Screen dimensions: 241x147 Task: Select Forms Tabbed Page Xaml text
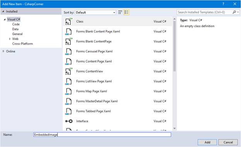[x=93, y=111]
